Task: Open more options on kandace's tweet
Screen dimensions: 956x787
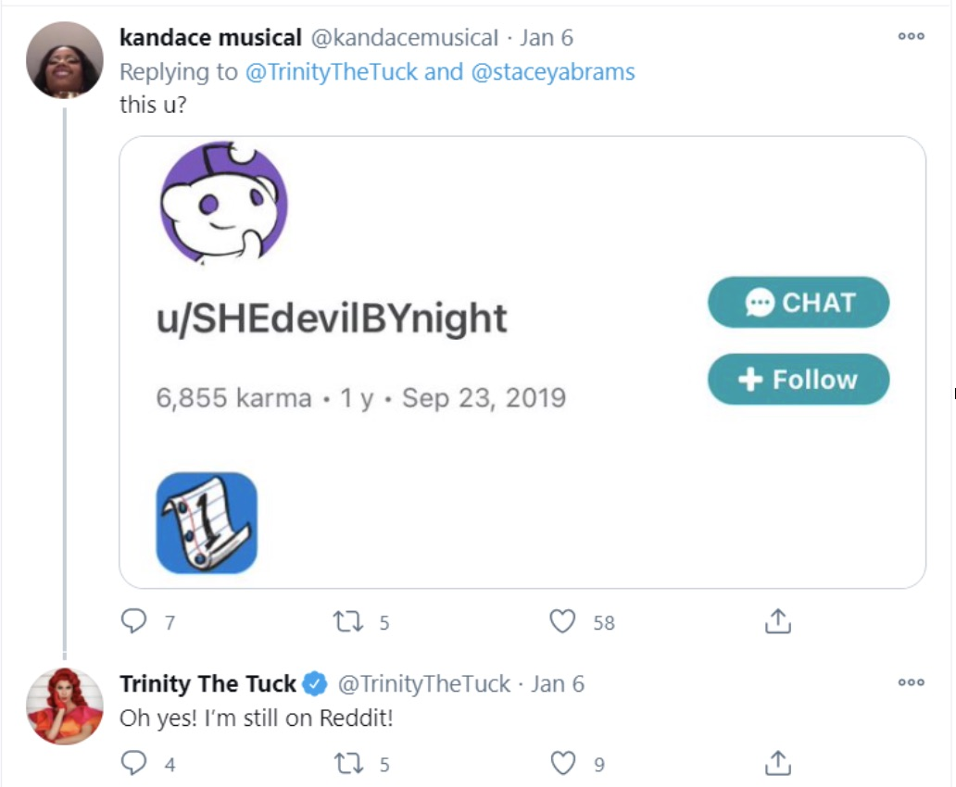Action: [911, 36]
